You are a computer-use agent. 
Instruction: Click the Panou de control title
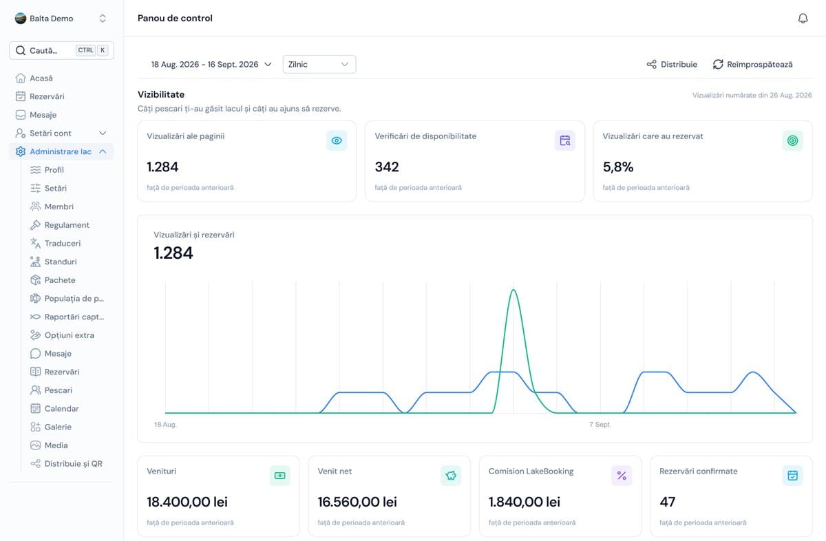pyautogui.click(x=175, y=19)
